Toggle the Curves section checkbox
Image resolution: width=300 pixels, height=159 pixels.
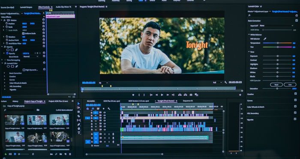pos(296,100)
